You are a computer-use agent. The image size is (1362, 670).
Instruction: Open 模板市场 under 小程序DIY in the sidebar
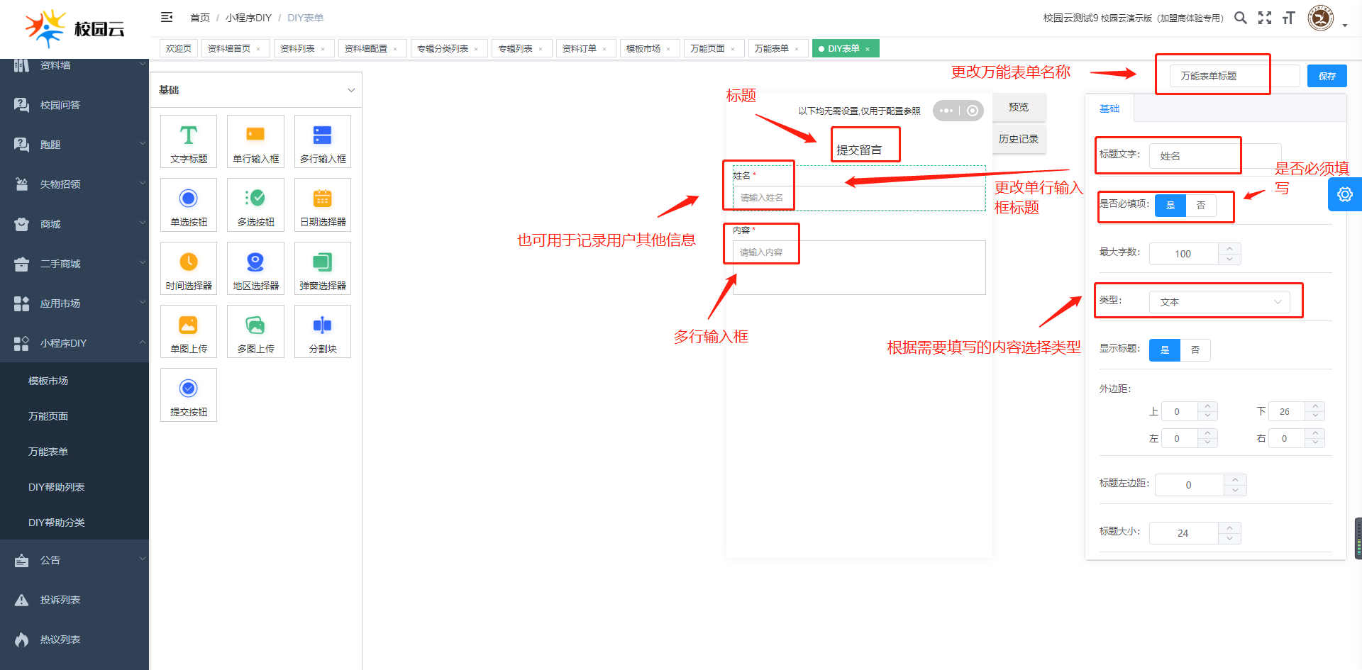[74, 381]
